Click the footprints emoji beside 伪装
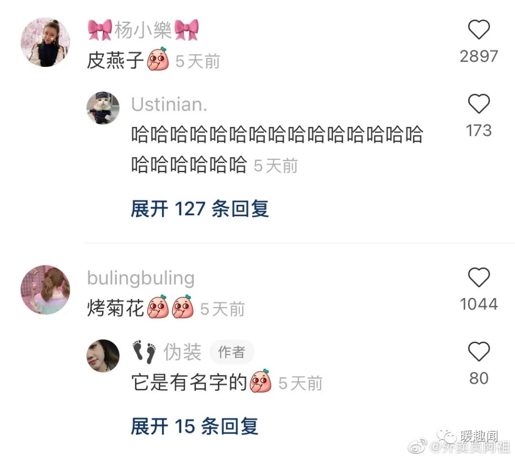515x459 pixels. [144, 352]
